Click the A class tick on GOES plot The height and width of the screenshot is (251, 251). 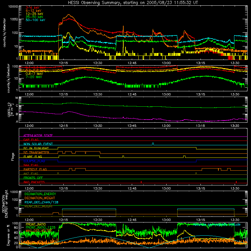coord(17,121)
